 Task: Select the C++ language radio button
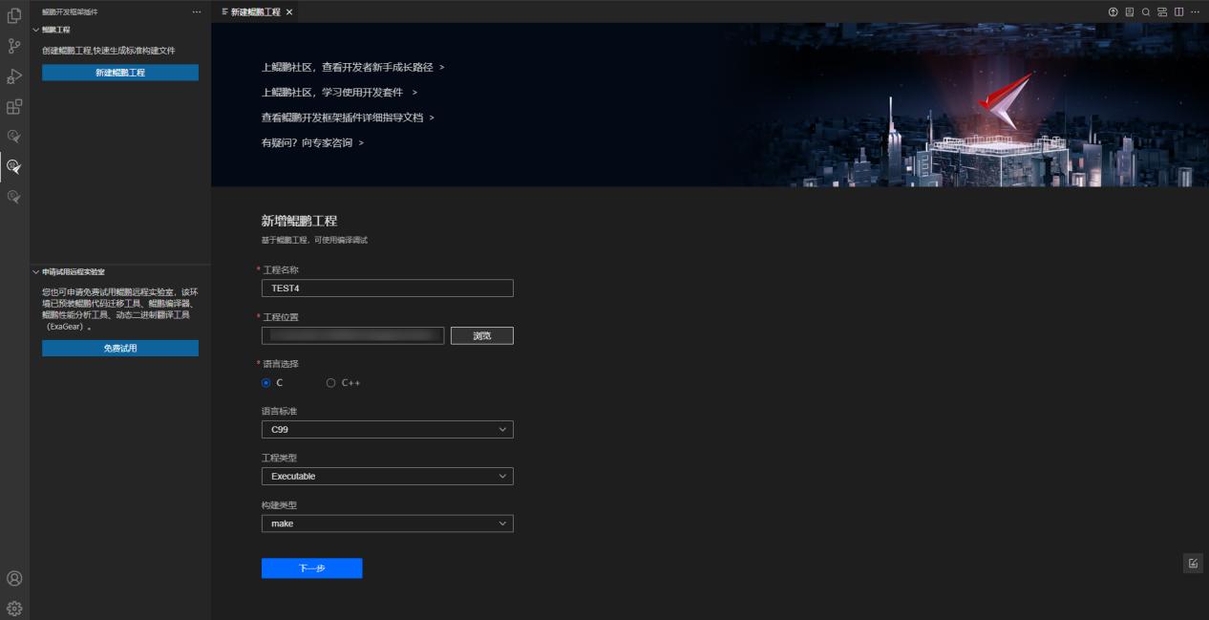(329, 382)
